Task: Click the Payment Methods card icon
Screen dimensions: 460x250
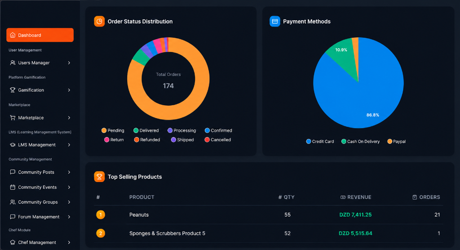Action: tap(275, 22)
